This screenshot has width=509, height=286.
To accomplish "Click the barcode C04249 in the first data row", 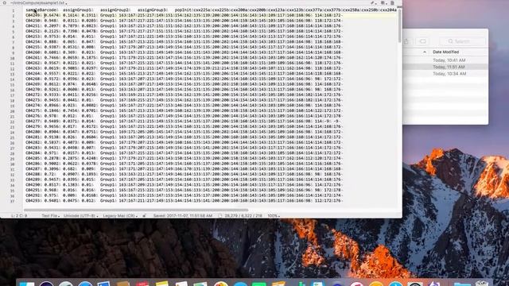I will [x=33, y=15].
